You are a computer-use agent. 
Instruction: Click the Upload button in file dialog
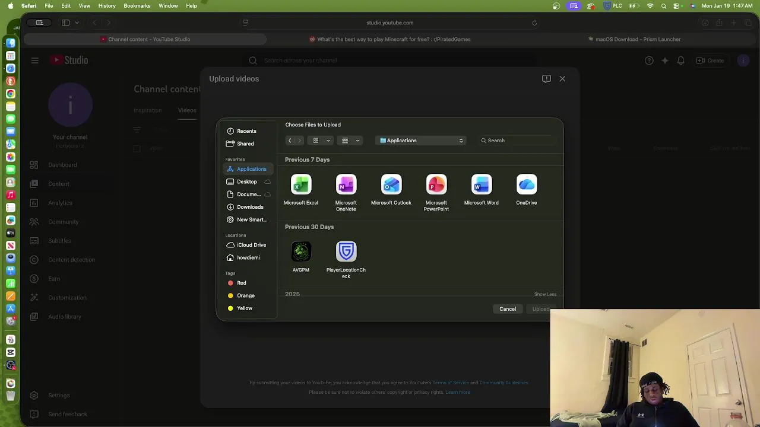tap(541, 309)
